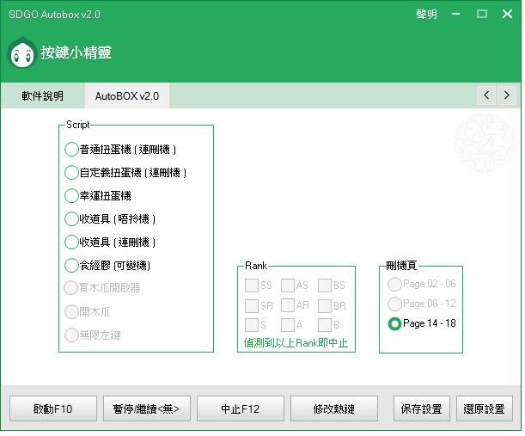This screenshot has height=436, width=525.
Task: Click the 保存設置 save settings button
Action: pos(421,409)
